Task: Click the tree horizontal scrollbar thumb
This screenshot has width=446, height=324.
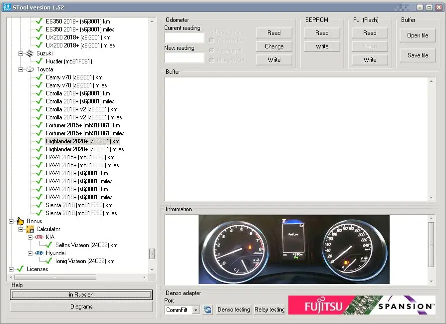Action: [x=55, y=277]
